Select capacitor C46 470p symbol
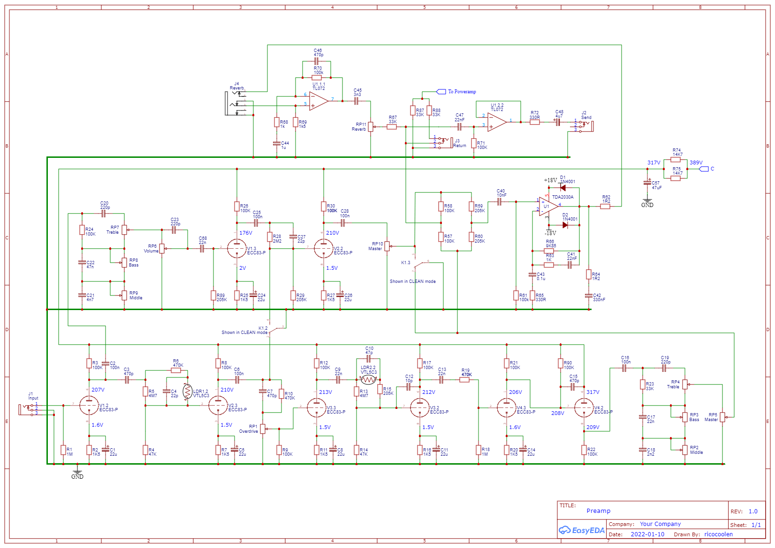Image resolution: width=775 pixels, height=548 pixels. tap(317, 61)
